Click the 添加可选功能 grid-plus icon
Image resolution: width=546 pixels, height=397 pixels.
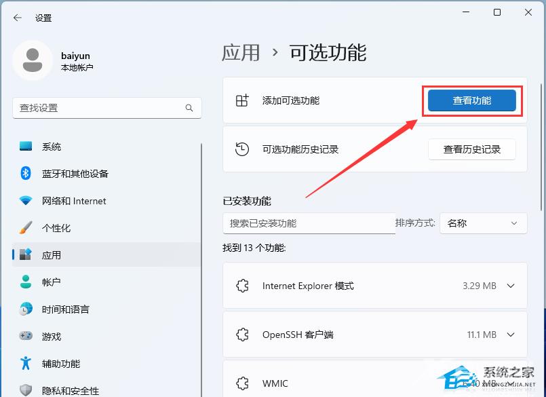point(242,100)
